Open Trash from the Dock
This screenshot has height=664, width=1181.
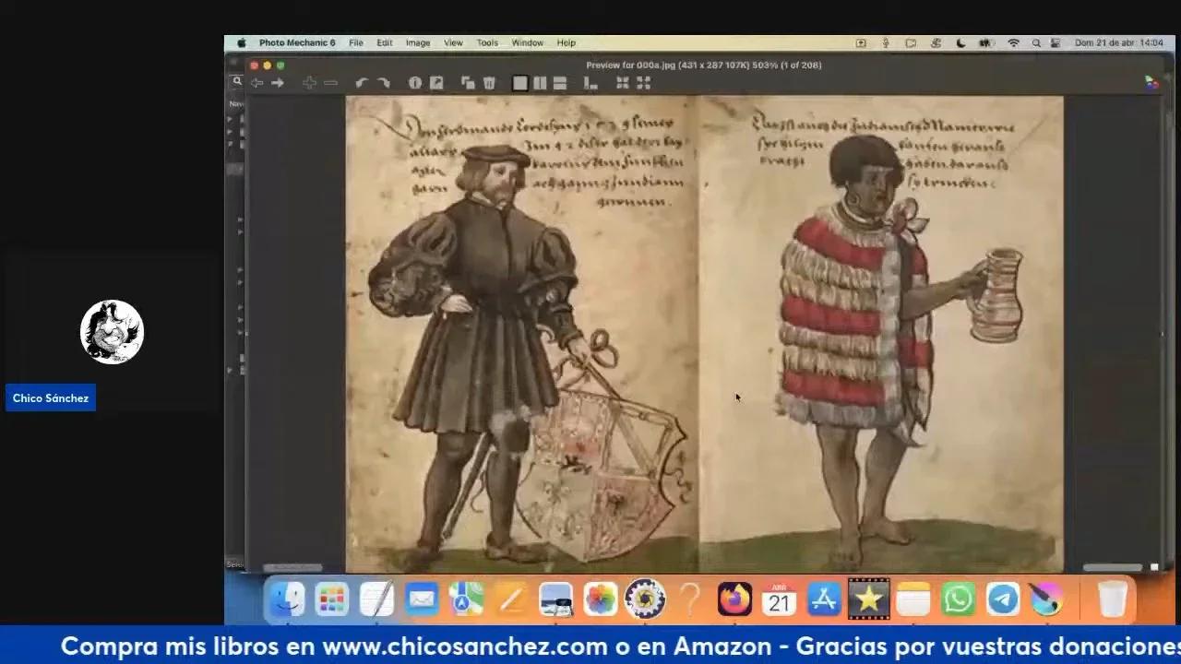pos(1113,599)
